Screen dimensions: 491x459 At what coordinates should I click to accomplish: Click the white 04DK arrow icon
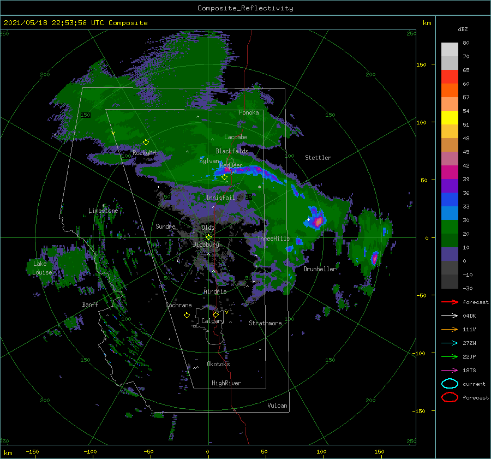(450, 315)
